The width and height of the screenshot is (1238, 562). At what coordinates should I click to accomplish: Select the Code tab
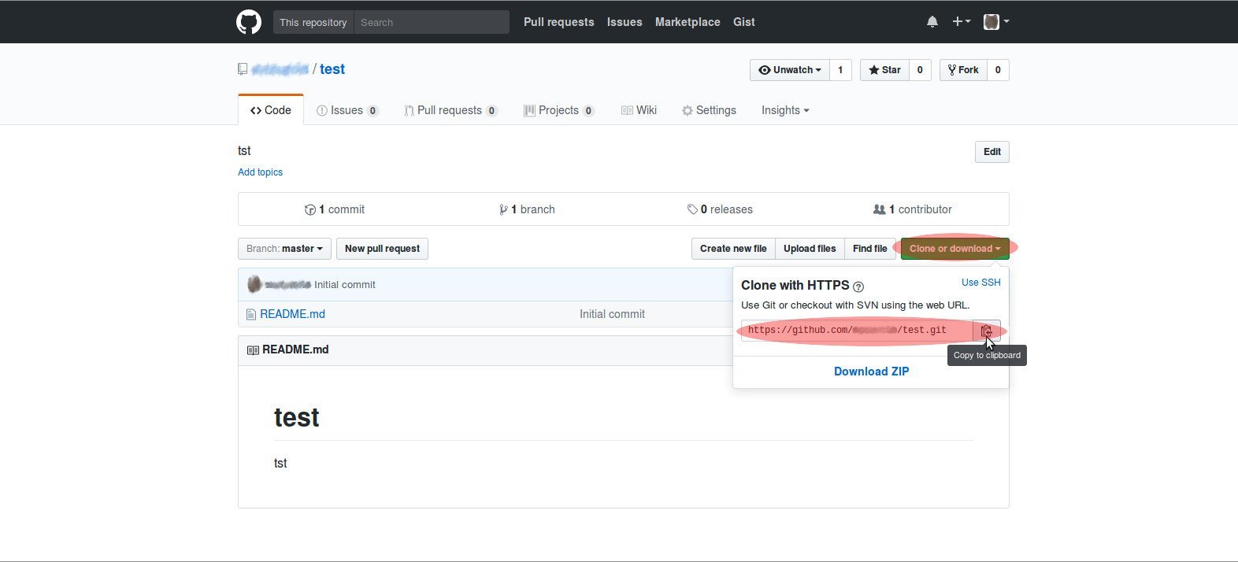(x=271, y=110)
